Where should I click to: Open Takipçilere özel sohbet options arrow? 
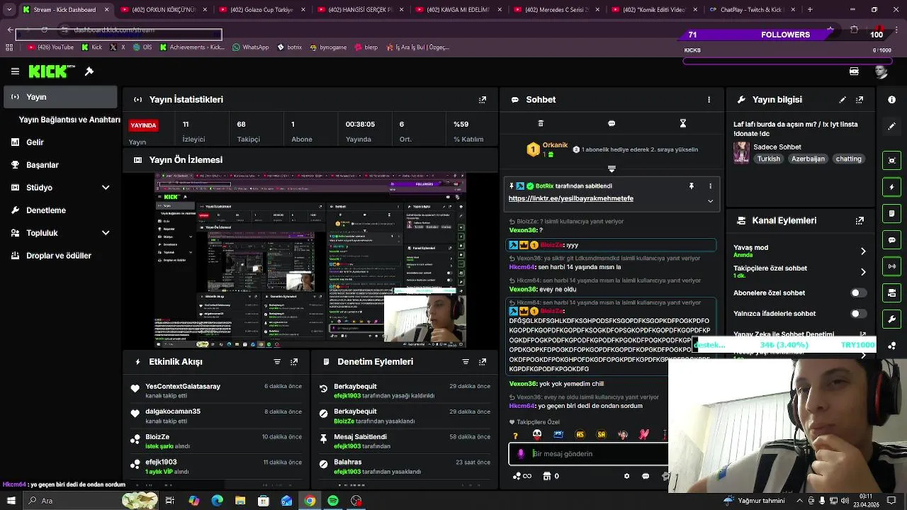pyautogui.click(x=863, y=272)
